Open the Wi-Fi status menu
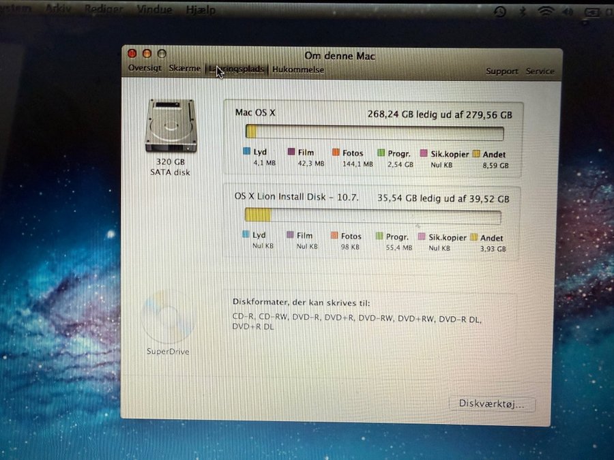Viewport: 614px width, 460px height. (x=544, y=12)
